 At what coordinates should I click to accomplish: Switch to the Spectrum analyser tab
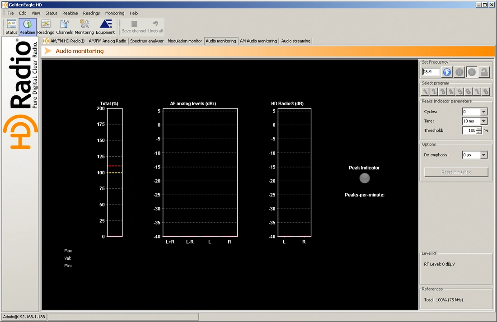146,41
